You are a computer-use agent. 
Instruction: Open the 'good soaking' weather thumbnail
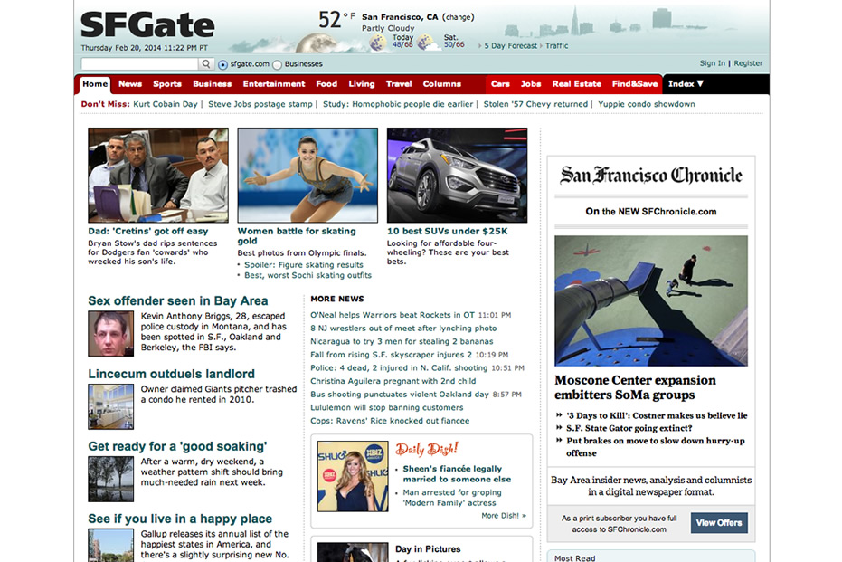click(x=110, y=480)
